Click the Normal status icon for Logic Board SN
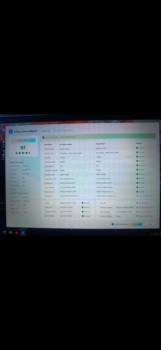 pos(137,179)
